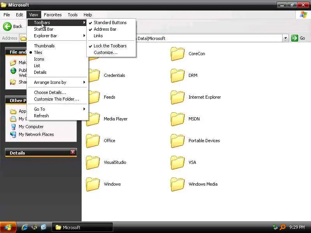Toggle the Status Bar view option

click(x=58, y=29)
